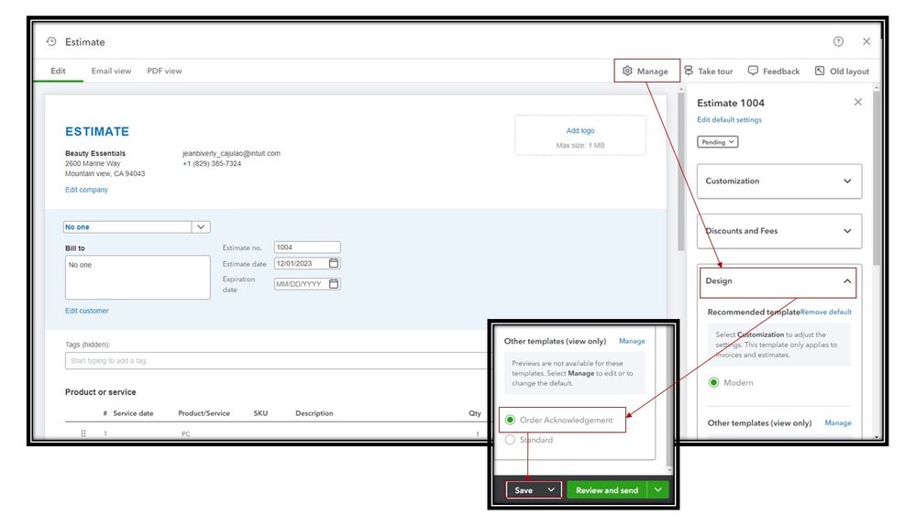Click the Feedback speech bubble icon
This screenshot has width=916, height=515.
[753, 71]
